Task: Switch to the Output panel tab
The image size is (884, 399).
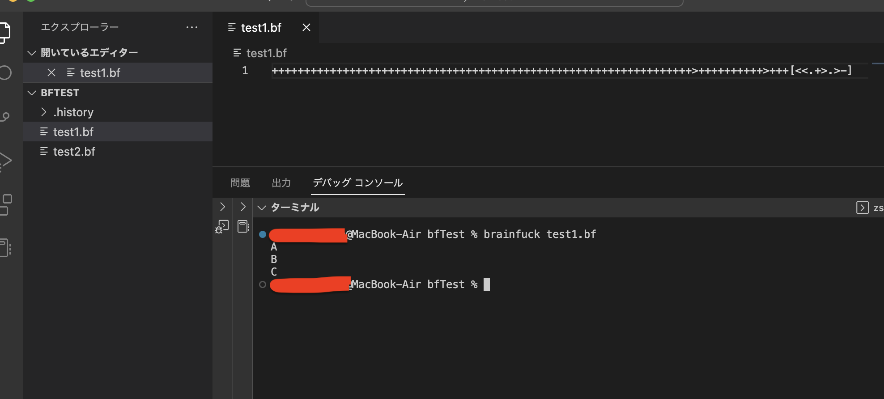Action: [281, 183]
